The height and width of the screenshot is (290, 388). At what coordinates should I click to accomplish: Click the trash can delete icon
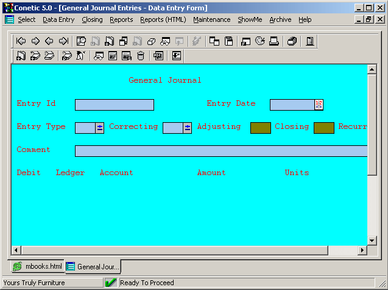pos(141,56)
